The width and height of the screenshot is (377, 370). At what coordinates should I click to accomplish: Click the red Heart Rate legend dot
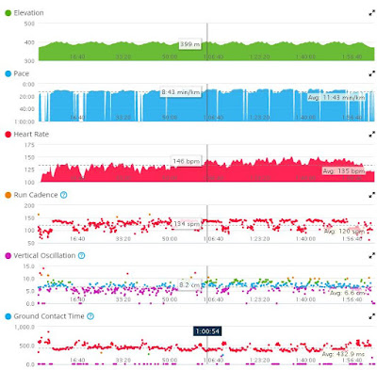coord(8,135)
